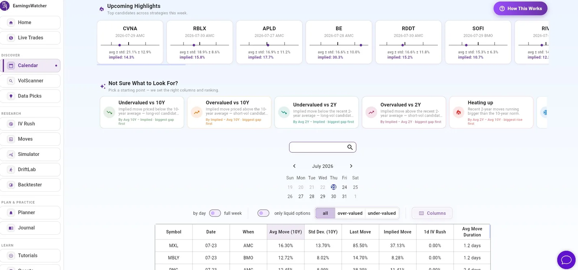Toggle by day versus full week switch
This screenshot has height=270, width=578.
pyautogui.click(x=215, y=213)
